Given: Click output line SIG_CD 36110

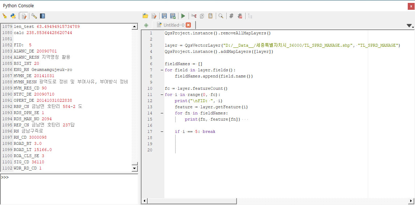Looking at the screenshot, I should click(x=29, y=162).
